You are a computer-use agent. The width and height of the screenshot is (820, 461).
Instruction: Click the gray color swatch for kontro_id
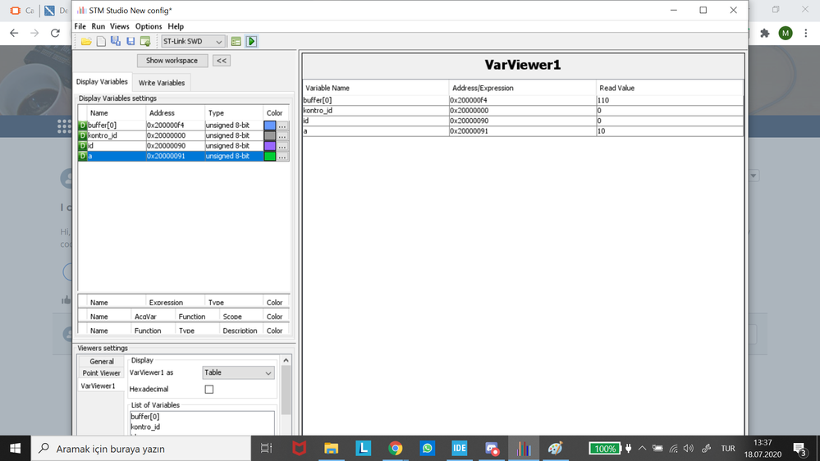click(270, 135)
